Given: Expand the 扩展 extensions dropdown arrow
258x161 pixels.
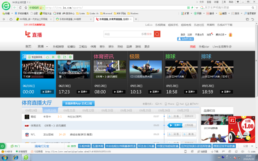Looking at the screenshot, I should pyautogui.click(x=191, y=13).
